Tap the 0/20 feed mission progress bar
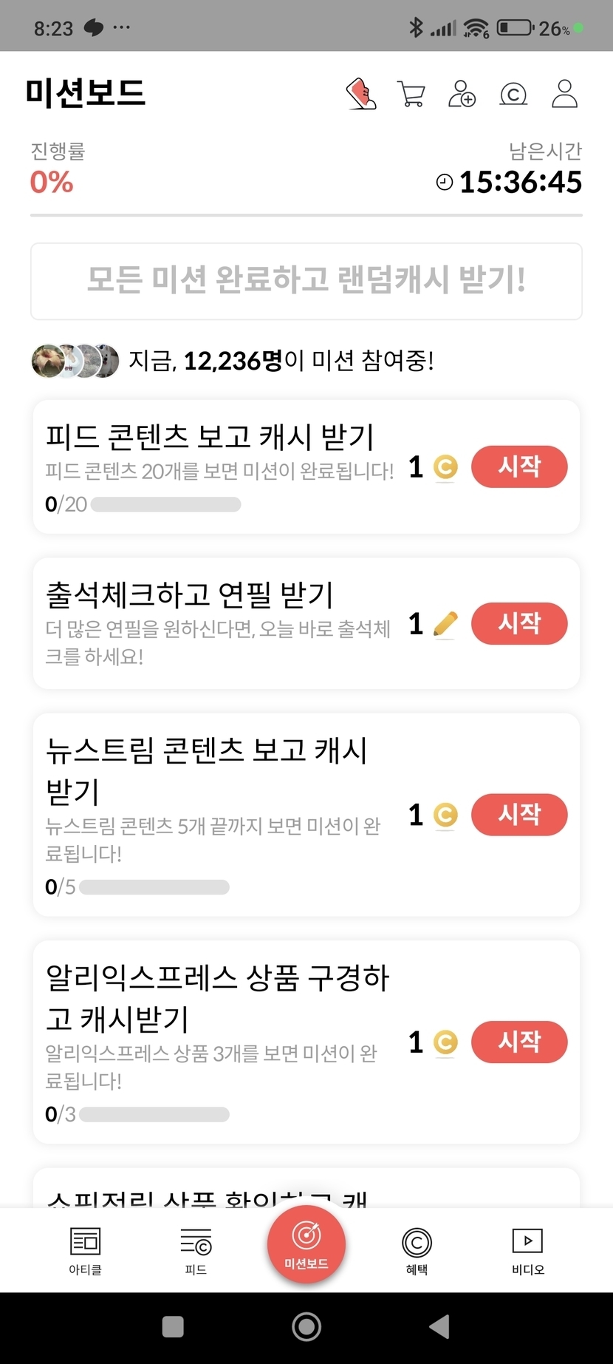 [165, 504]
